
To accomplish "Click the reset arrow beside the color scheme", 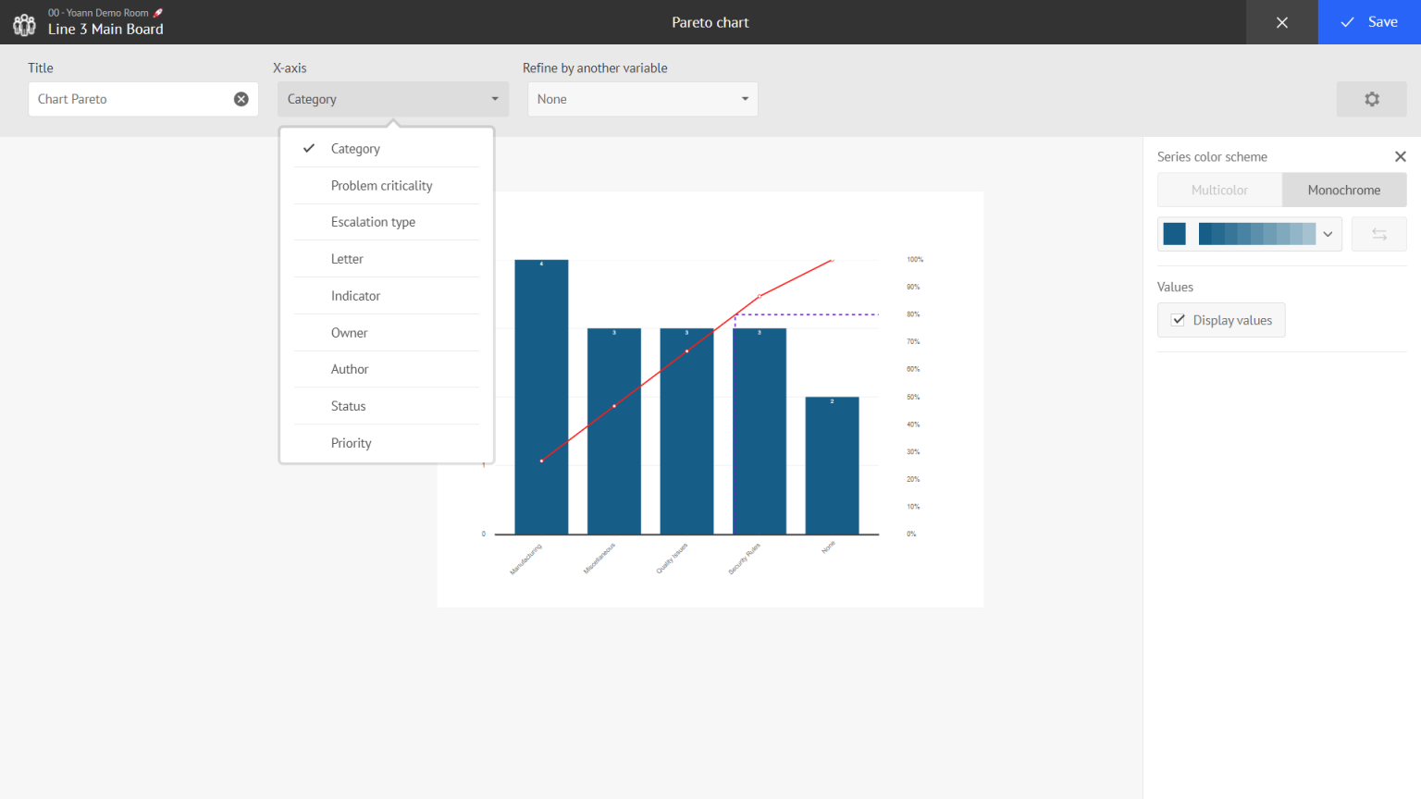I will pyautogui.click(x=1378, y=233).
